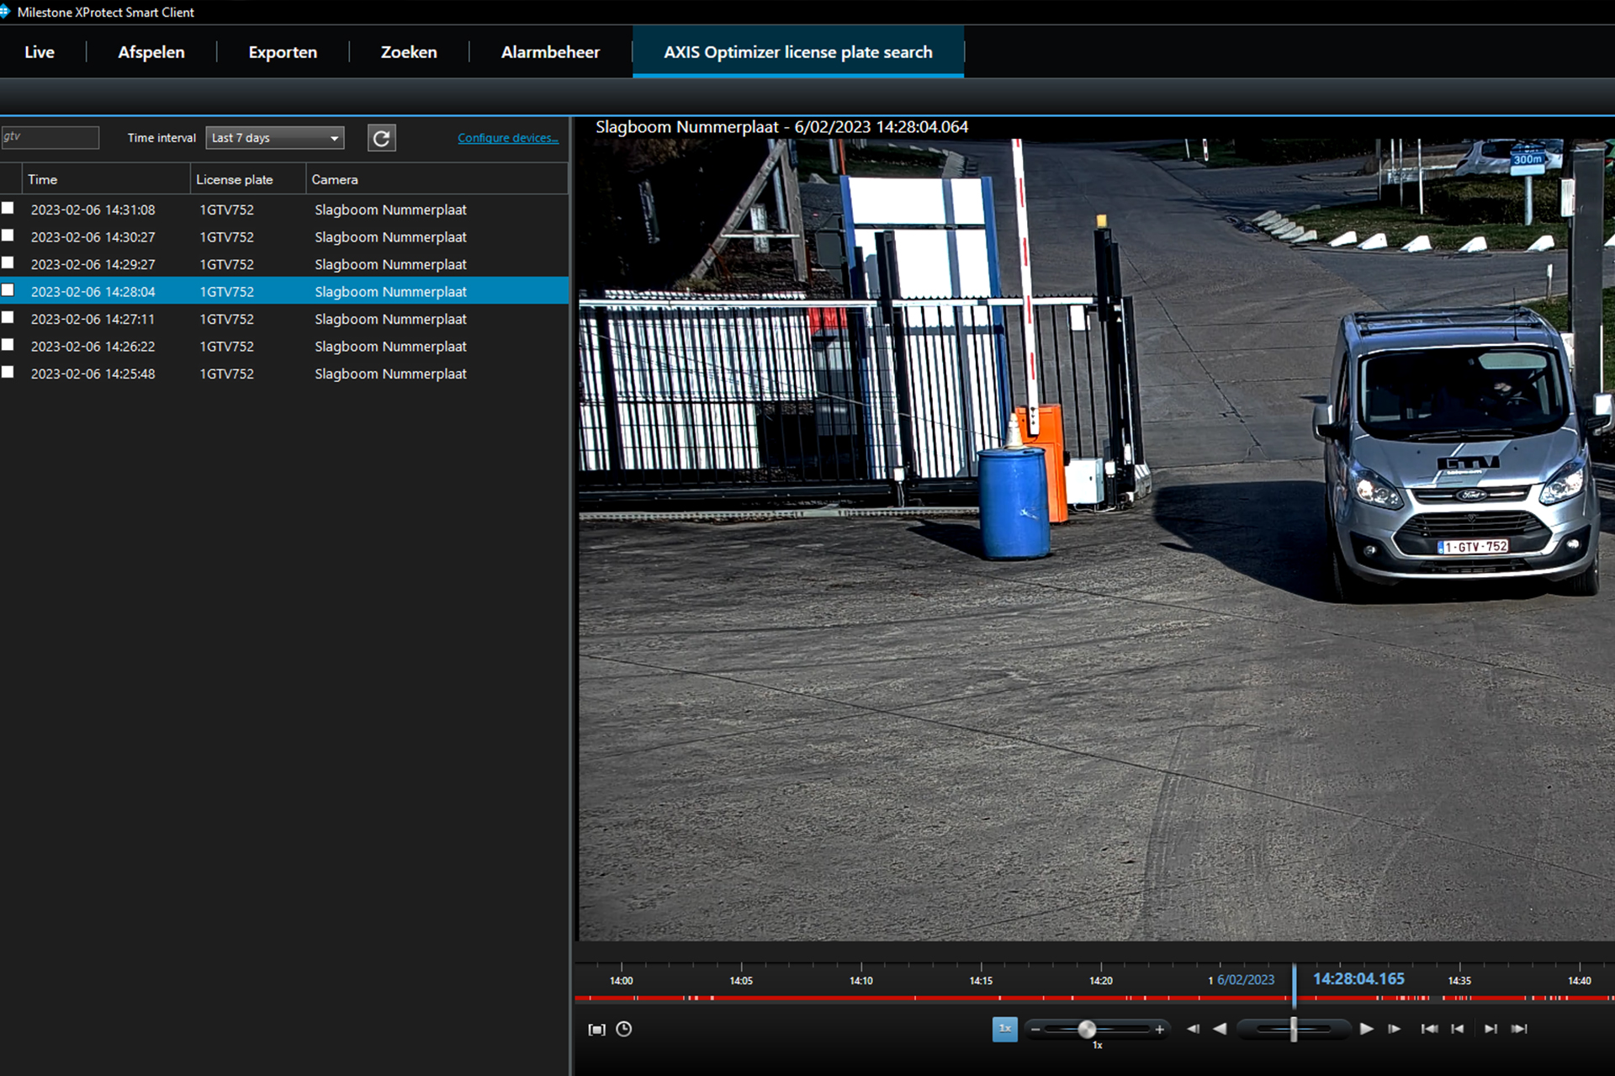
Task: Step to the previous frame
Action: (x=1193, y=1029)
